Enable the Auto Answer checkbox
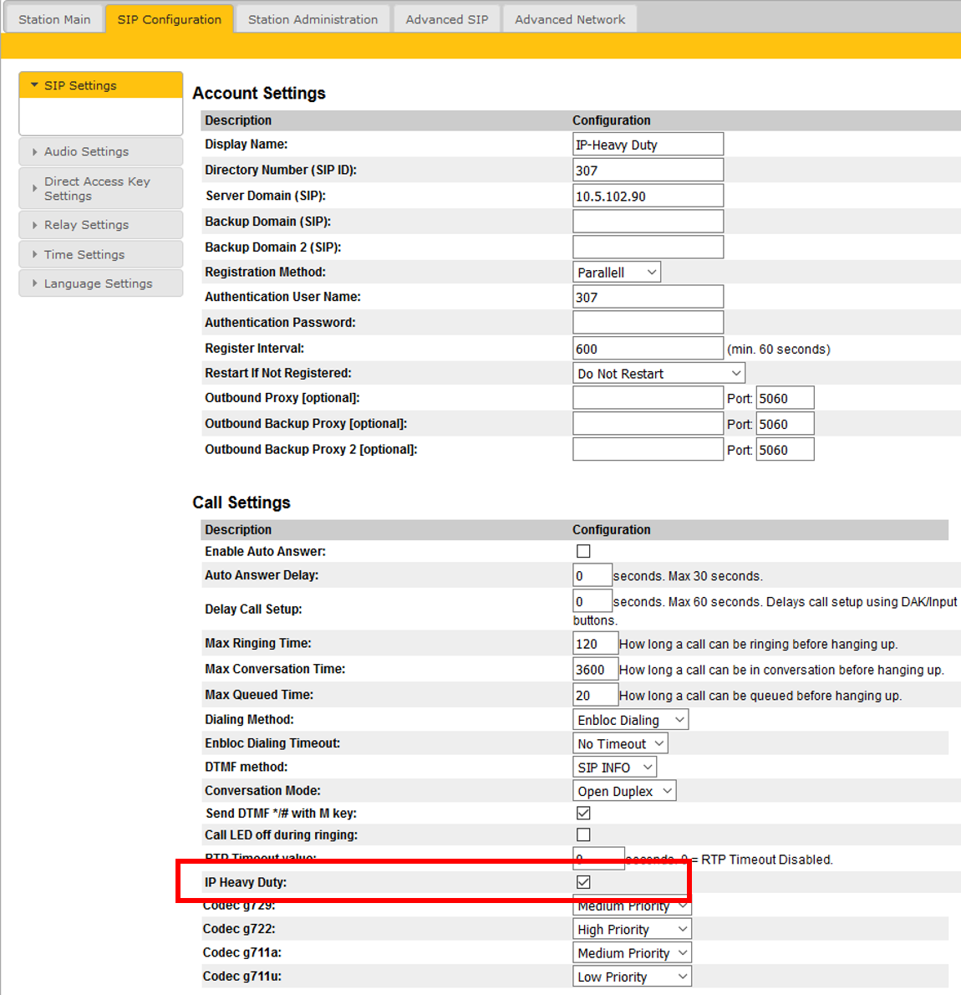Viewport: 961px width, 995px height. tap(583, 551)
